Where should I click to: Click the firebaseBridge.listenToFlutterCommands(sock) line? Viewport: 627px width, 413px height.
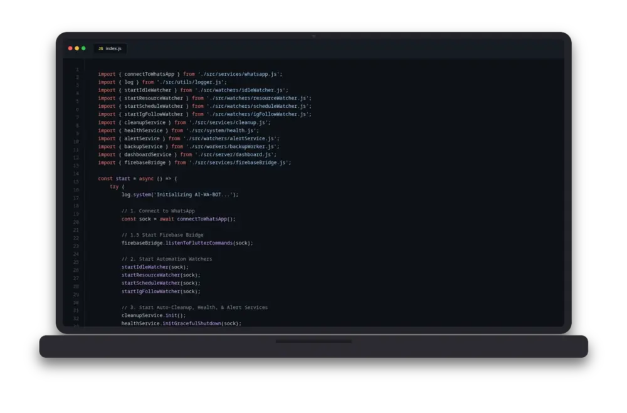pos(187,243)
